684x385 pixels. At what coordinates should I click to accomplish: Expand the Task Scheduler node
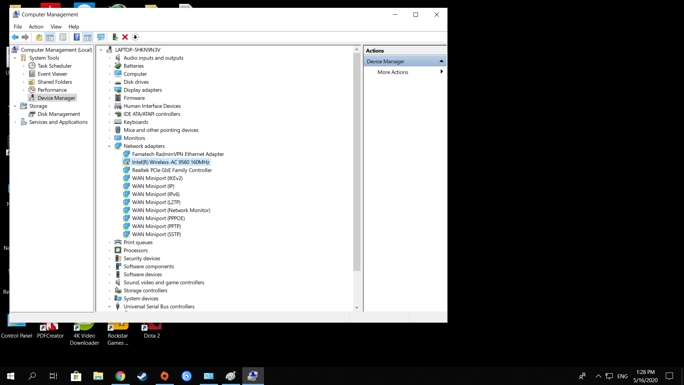(x=24, y=66)
